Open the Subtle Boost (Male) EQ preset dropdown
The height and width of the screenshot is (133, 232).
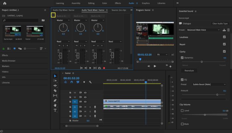pyautogui.click(x=209, y=84)
